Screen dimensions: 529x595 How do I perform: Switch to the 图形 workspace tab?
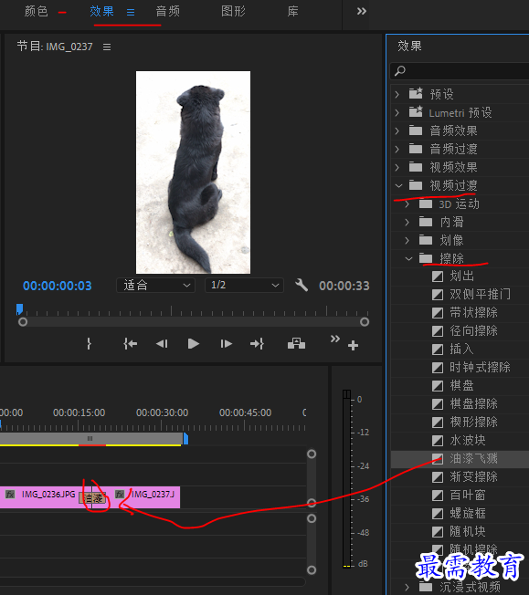click(x=233, y=11)
